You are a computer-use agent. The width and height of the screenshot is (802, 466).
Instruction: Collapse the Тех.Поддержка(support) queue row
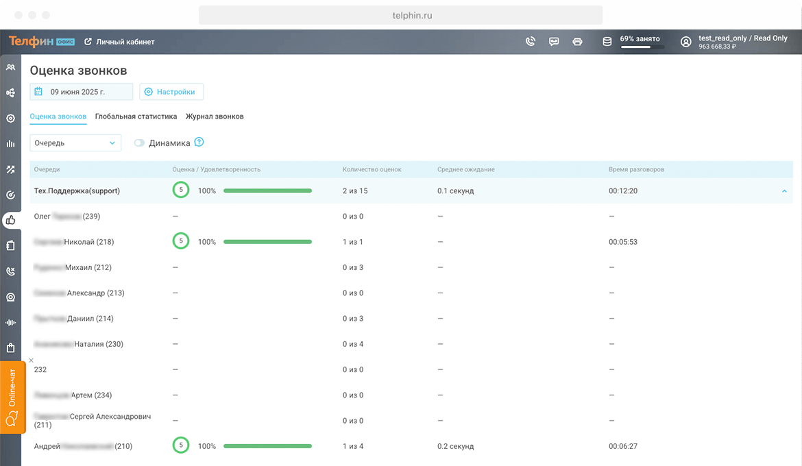pos(784,191)
